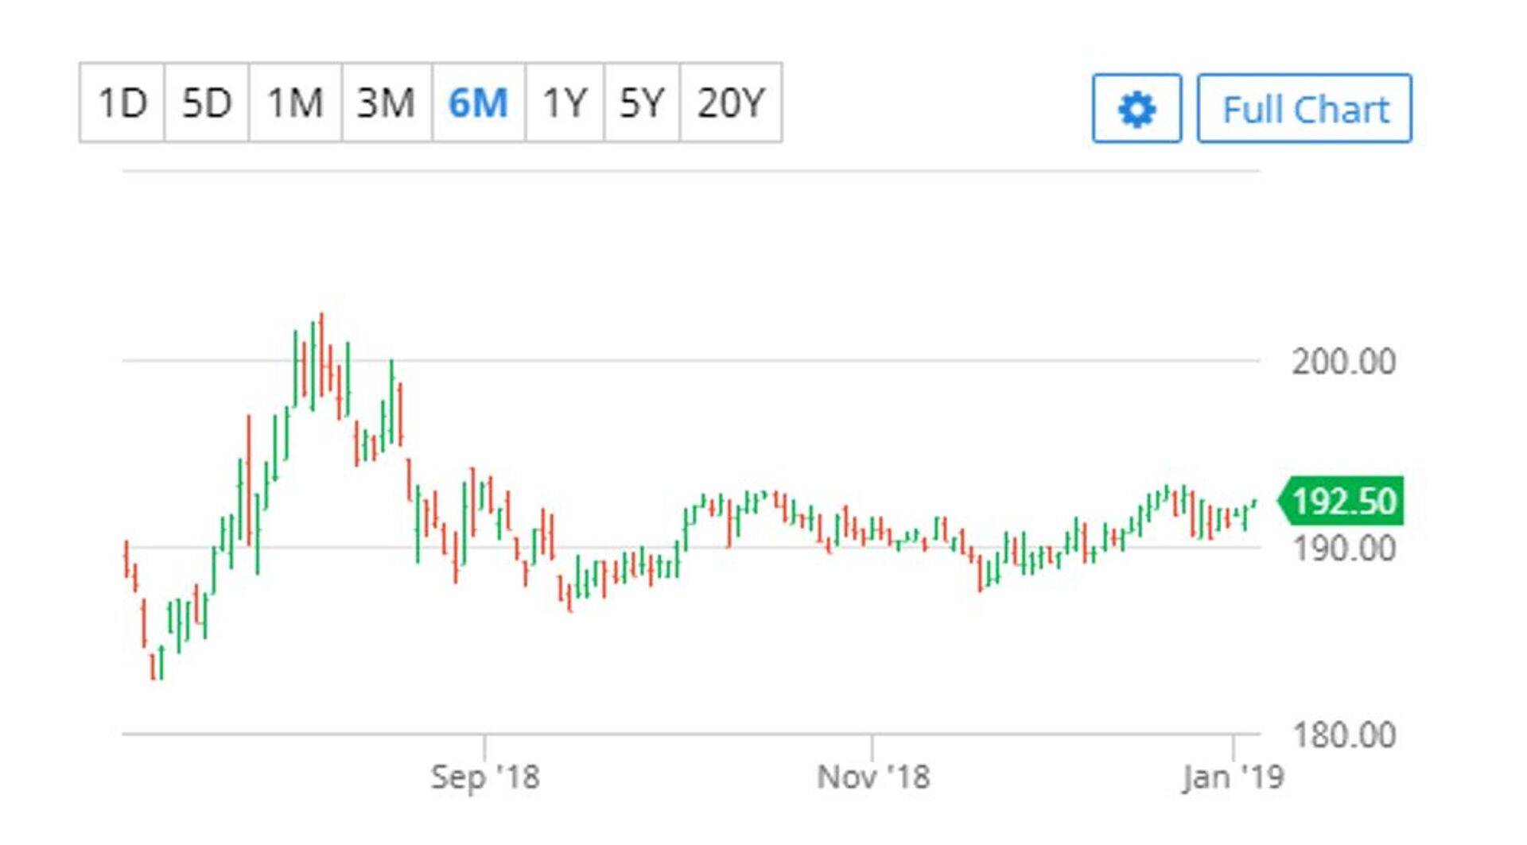This screenshot has height=845, width=1527.
Task: Show the 5Y price history
Action: [642, 103]
